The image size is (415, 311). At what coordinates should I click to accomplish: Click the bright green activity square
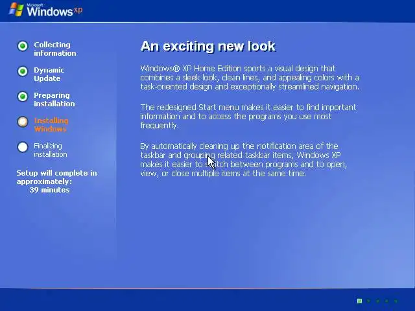pos(359,301)
